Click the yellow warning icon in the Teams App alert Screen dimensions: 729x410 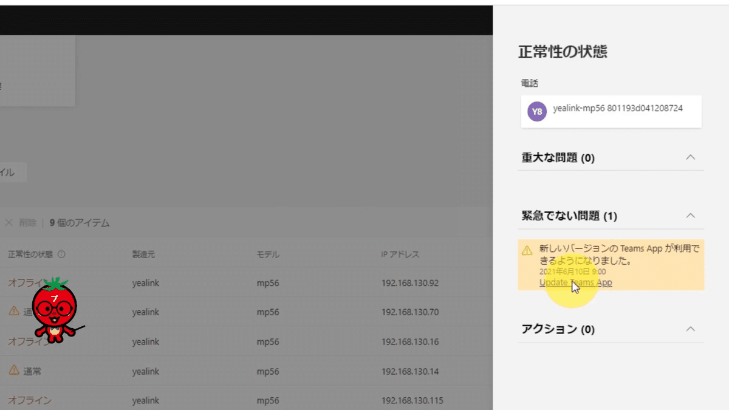tap(527, 250)
